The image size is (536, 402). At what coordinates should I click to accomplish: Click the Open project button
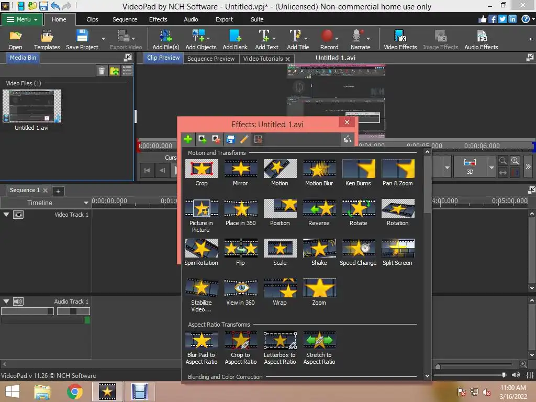click(15, 40)
